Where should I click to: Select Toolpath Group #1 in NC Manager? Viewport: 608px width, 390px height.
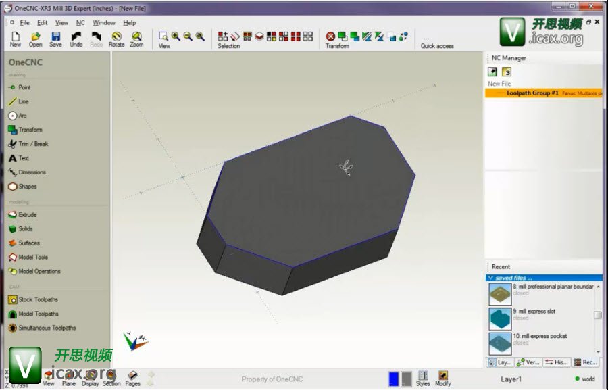click(532, 93)
